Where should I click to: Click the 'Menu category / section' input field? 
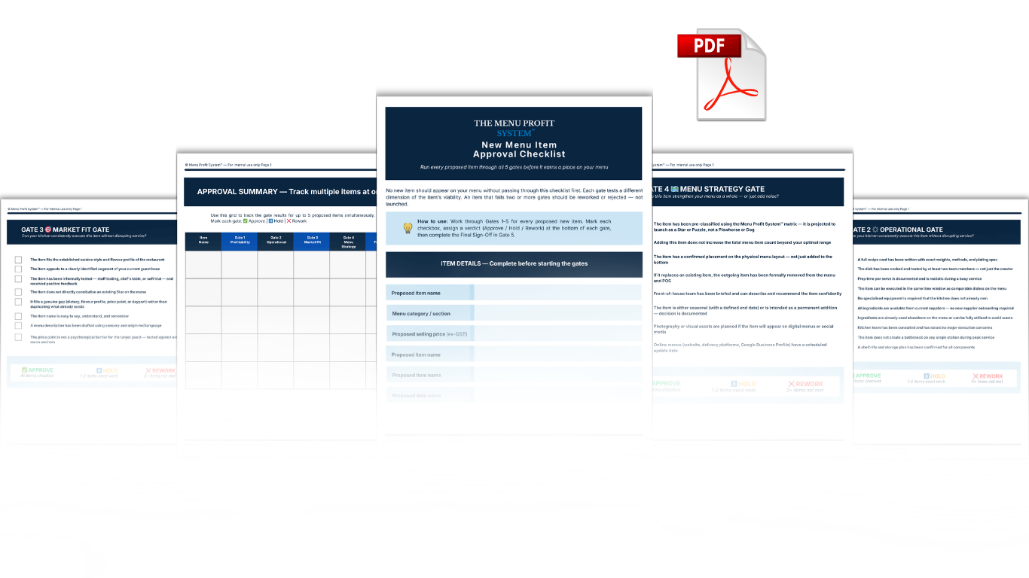pyautogui.click(x=557, y=313)
